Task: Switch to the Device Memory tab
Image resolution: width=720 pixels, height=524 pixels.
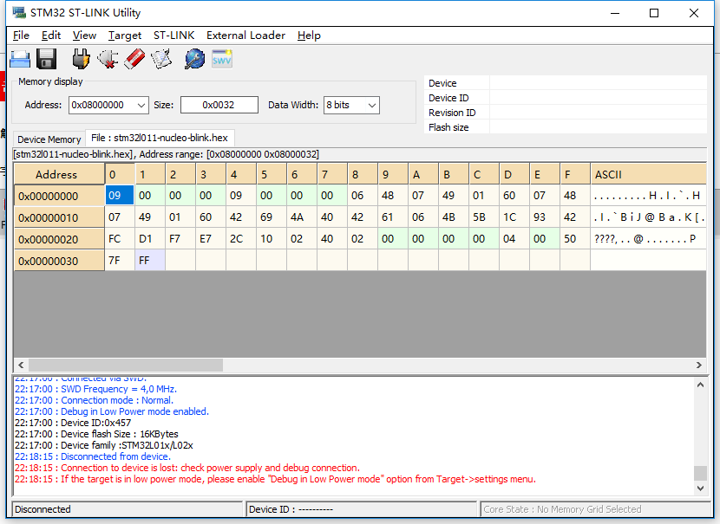Action: click(49, 139)
